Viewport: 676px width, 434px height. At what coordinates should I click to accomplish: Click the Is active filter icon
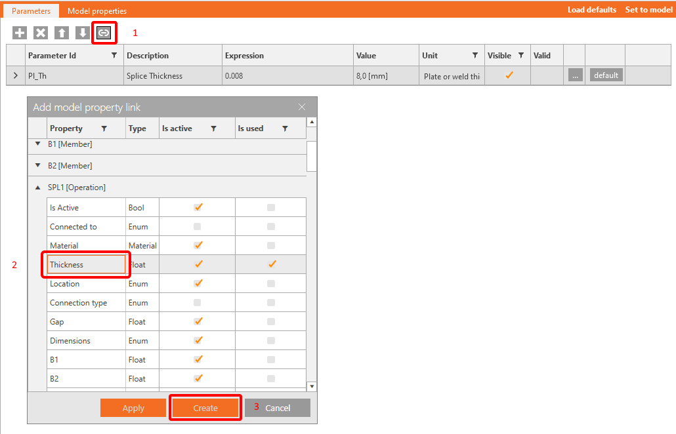point(213,129)
